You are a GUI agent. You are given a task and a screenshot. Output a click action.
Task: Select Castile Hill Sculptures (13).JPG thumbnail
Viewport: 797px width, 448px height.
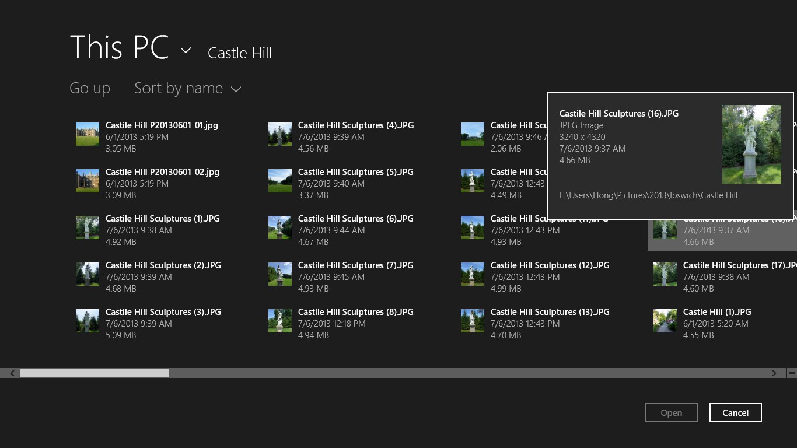coord(473,321)
